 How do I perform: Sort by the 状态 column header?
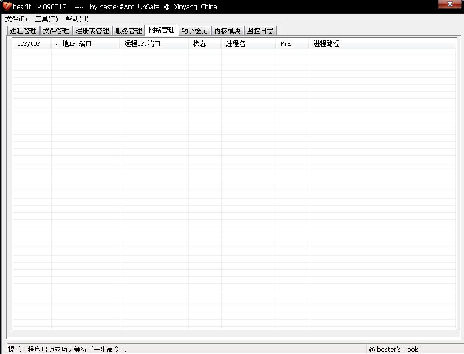[205, 44]
